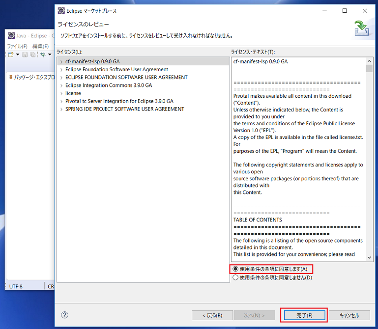
Task: Click the 完了(F) finish button
Action: (304, 315)
